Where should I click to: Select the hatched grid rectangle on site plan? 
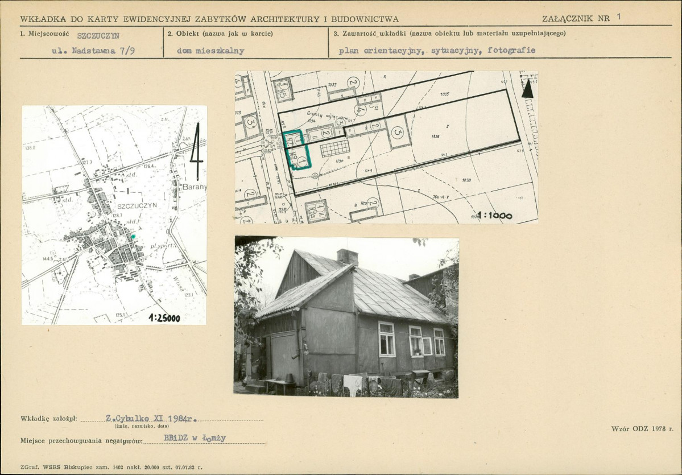[335, 148]
